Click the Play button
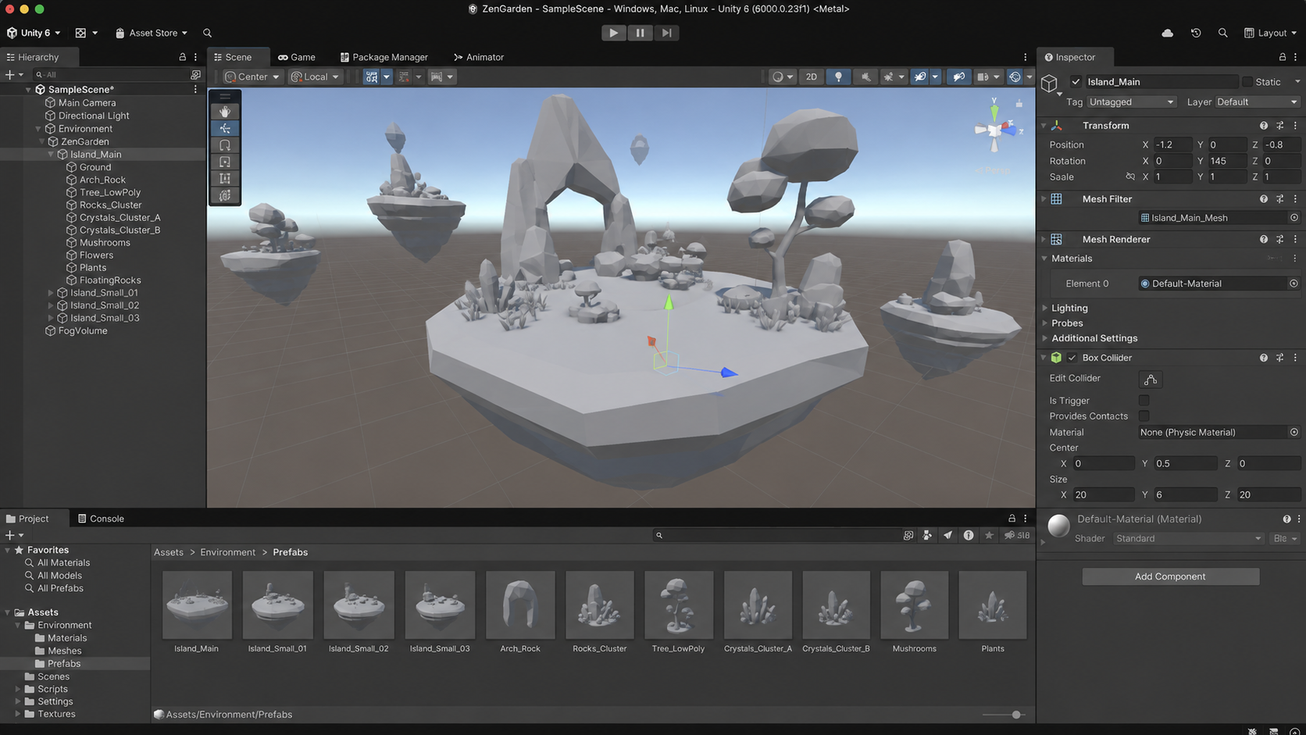 (x=613, y=33)
